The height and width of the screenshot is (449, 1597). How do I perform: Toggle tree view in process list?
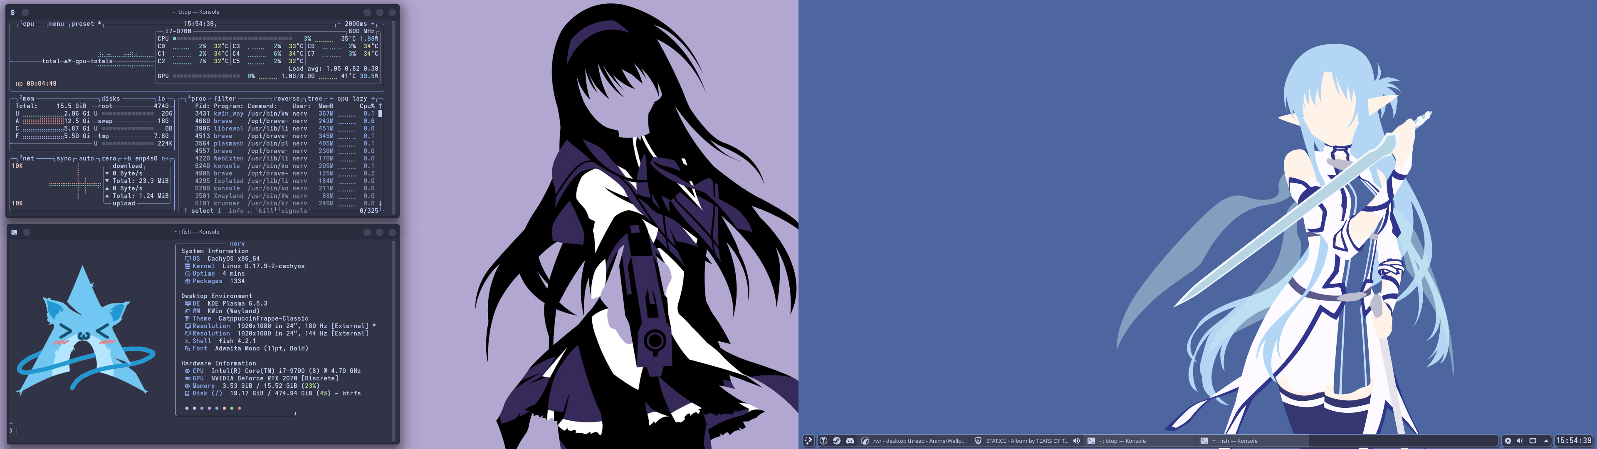(315, 99)
